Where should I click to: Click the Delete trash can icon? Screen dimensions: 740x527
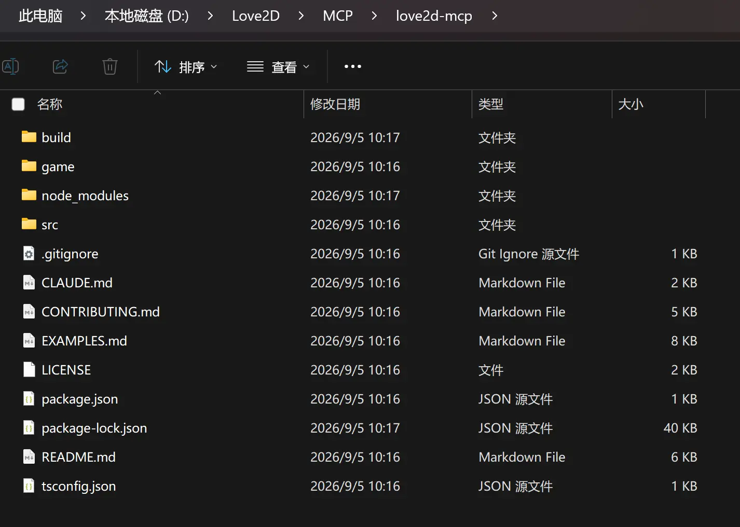pos(110,66)
